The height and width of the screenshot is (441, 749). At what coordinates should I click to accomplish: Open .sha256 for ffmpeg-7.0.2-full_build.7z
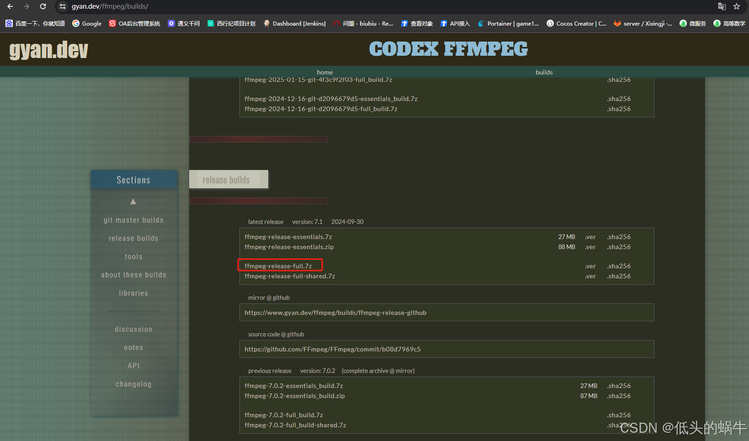(619, 415)
